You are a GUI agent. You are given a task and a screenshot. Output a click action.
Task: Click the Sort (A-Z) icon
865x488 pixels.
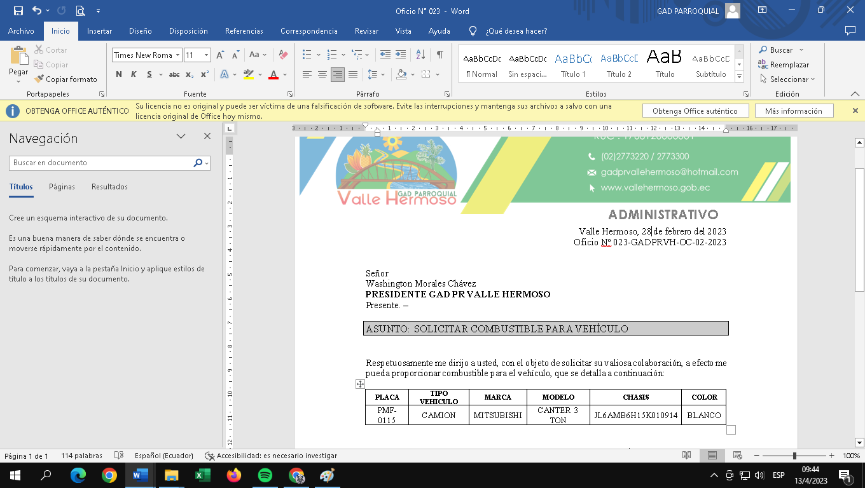click(420, 55)
